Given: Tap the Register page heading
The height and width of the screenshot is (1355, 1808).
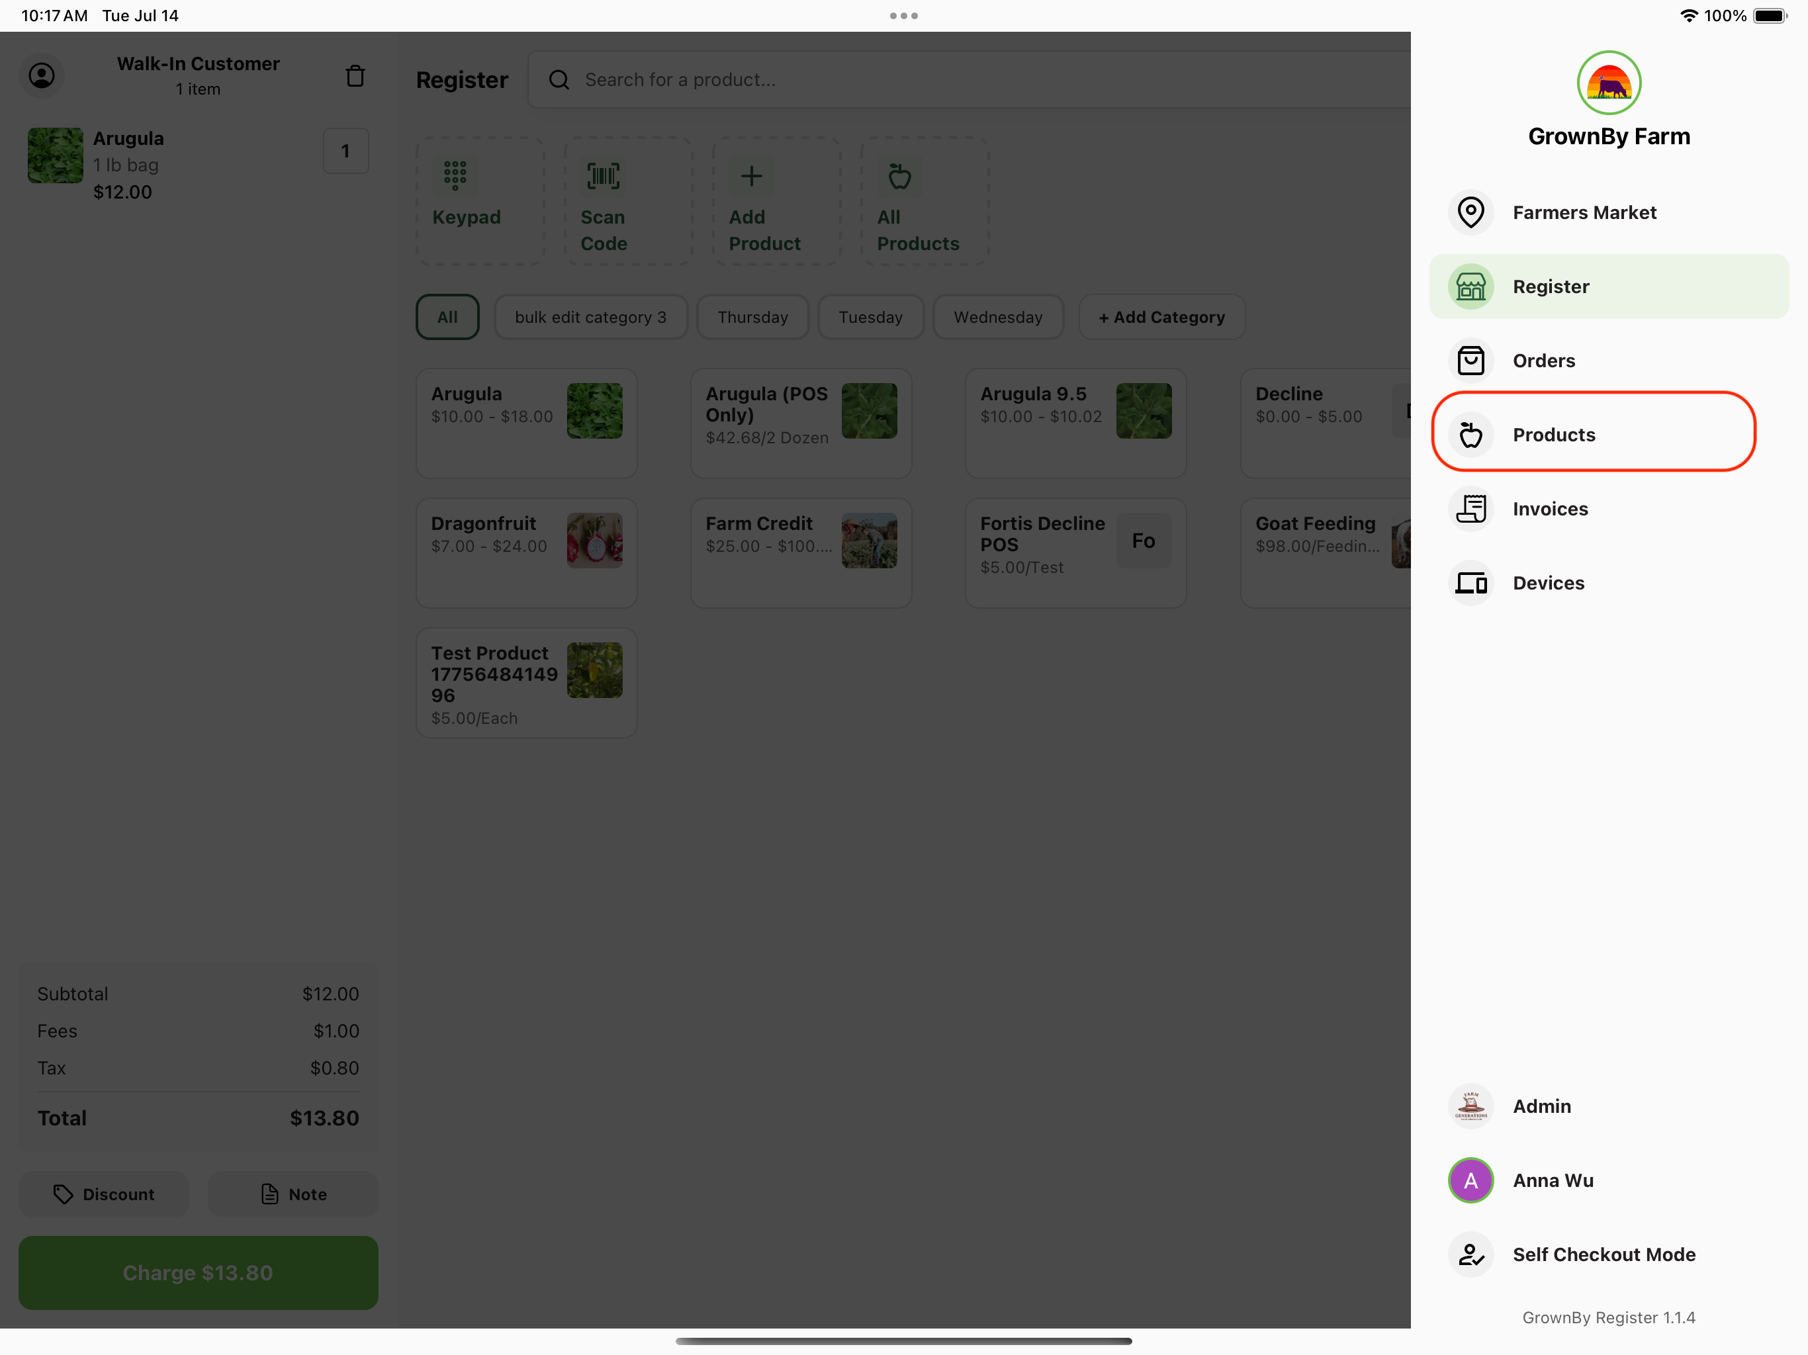Looking at the screenshot, I should pyautogui.click(x=462, y=80).
